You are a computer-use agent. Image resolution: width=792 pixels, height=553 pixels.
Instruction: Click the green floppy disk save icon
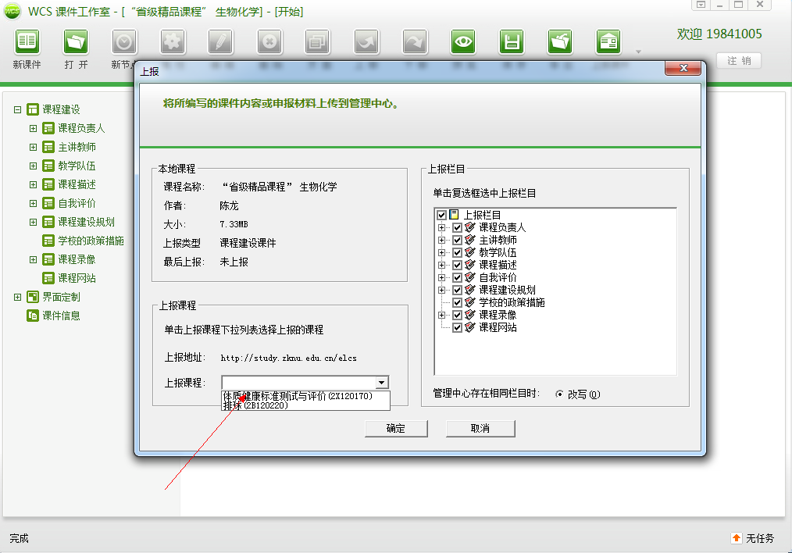pyautogui.click(x=512, y=41)
